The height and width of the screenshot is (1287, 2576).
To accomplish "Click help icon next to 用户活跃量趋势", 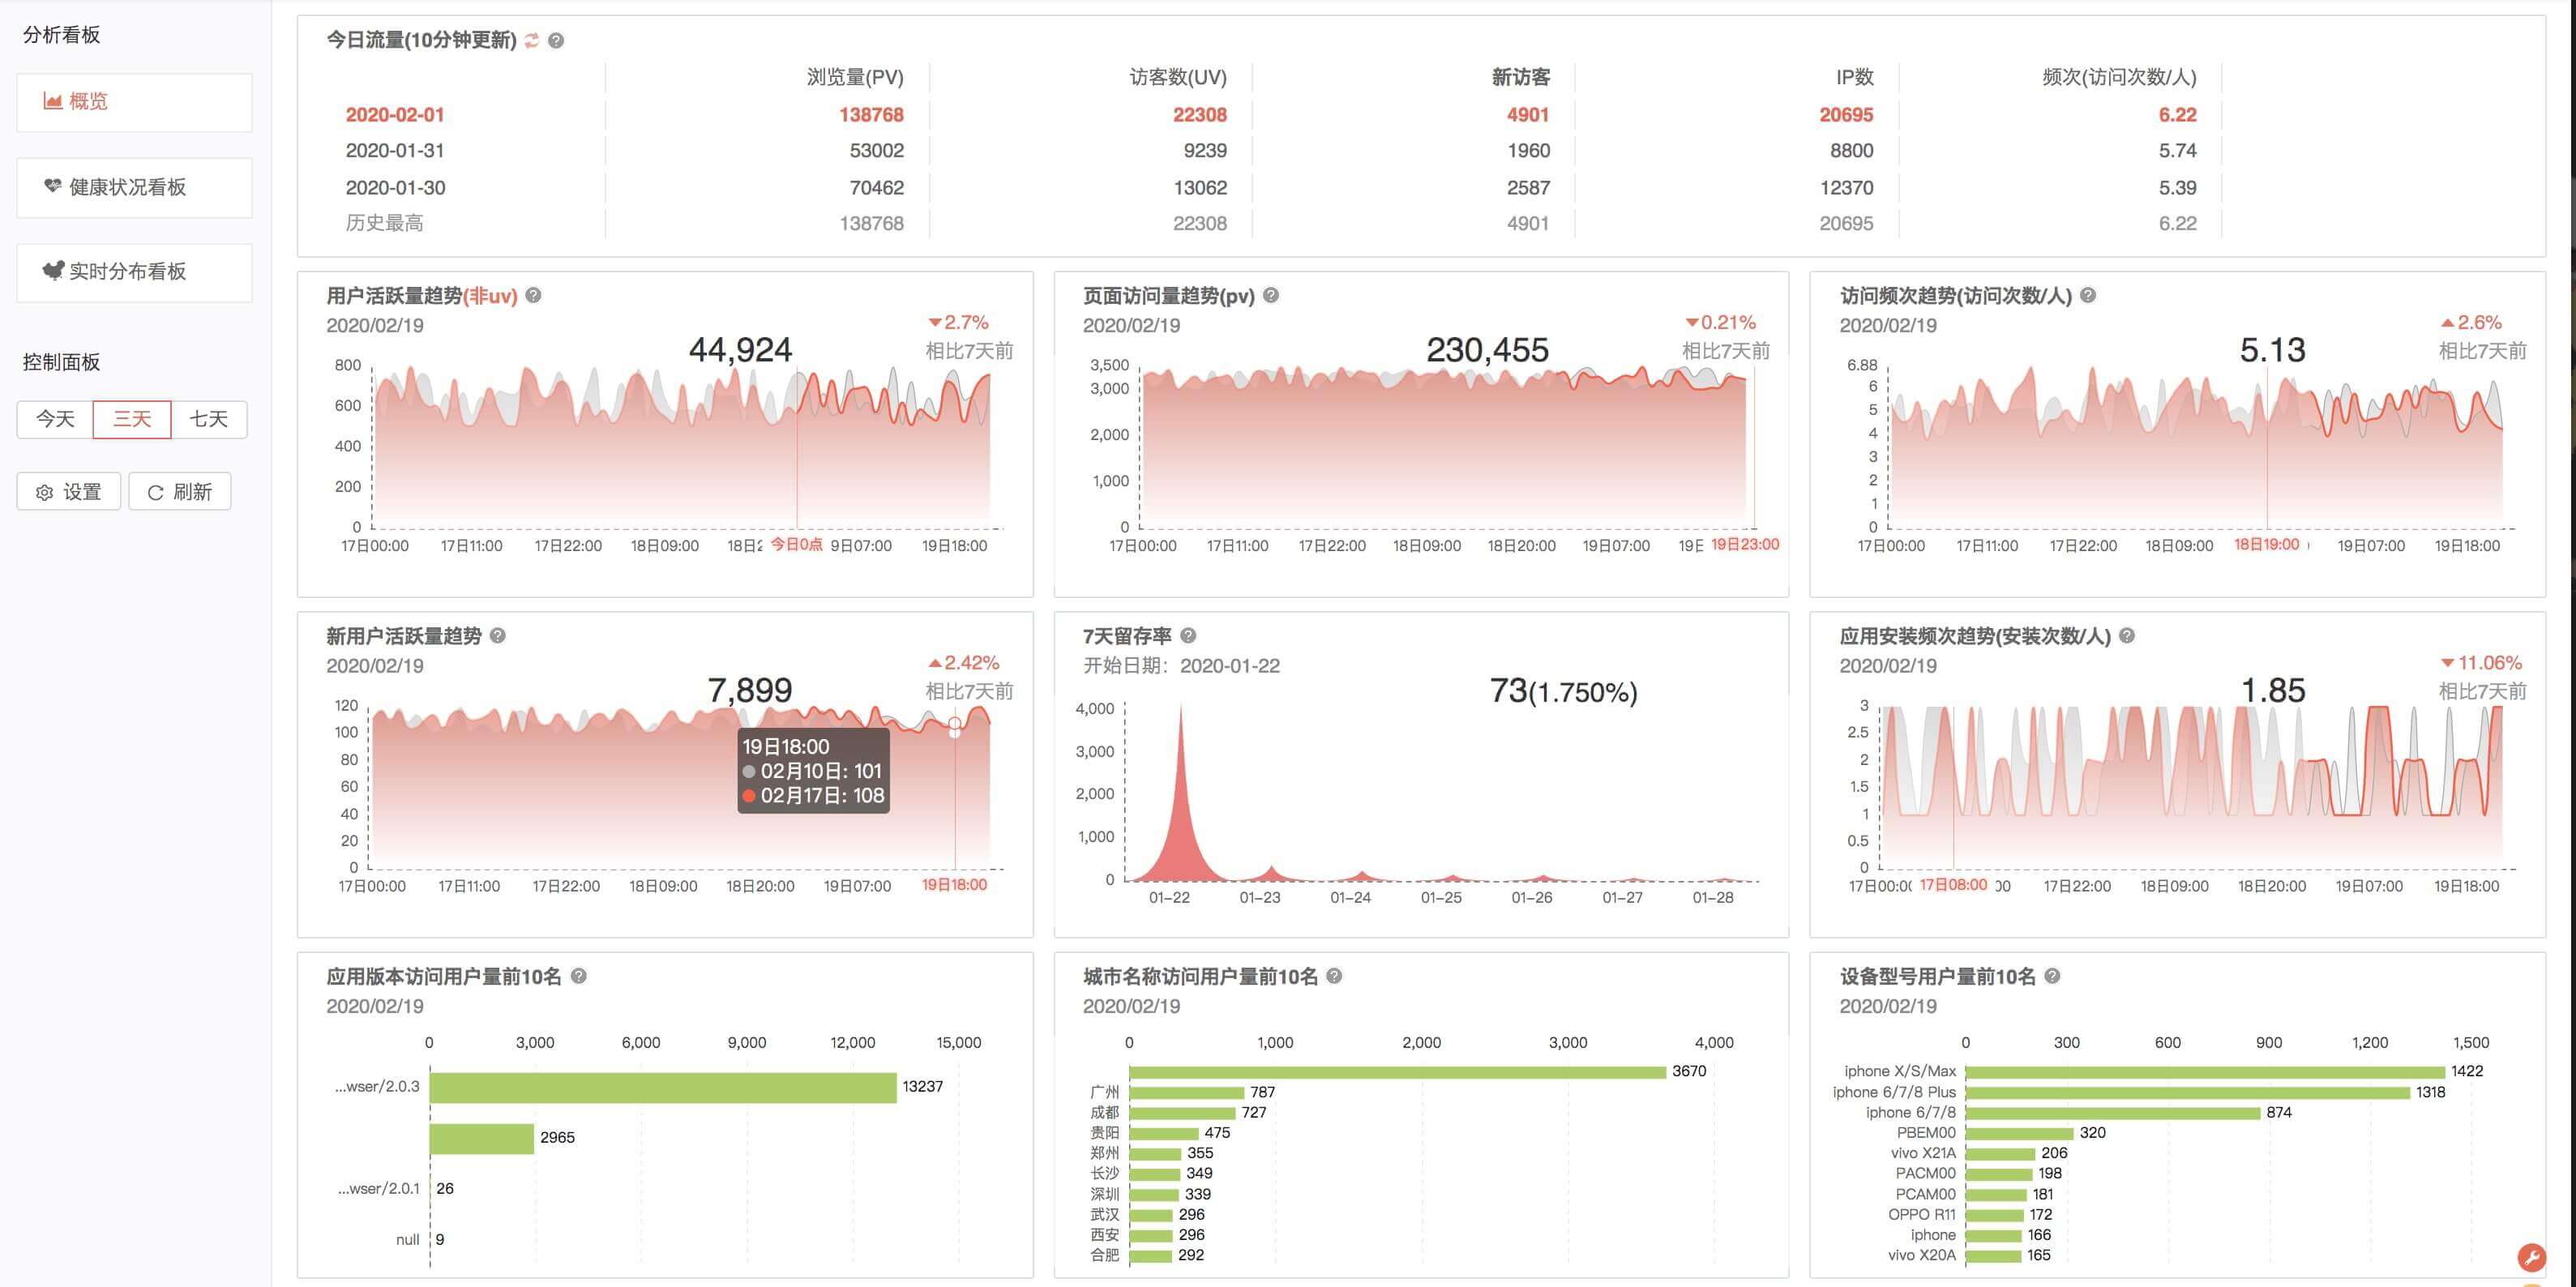I will tap(534, 295).
